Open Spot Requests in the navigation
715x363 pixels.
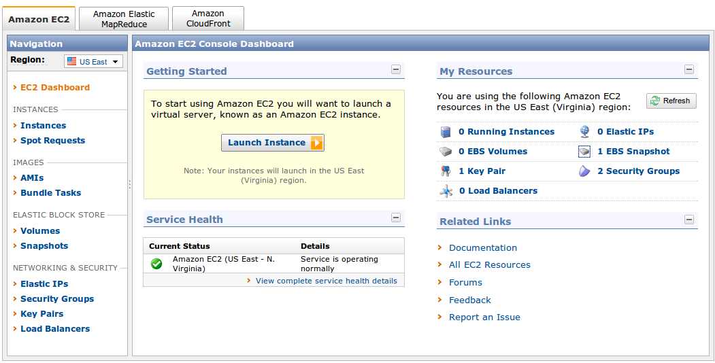tap(52, 141)
